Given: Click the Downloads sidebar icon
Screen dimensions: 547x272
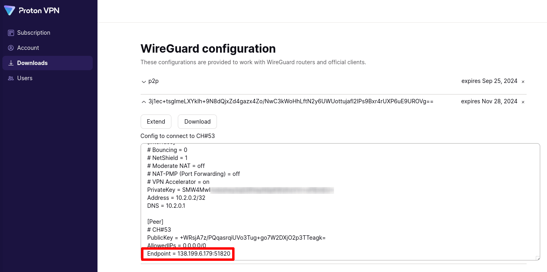Looking at the screenshot, I should 11,63.
